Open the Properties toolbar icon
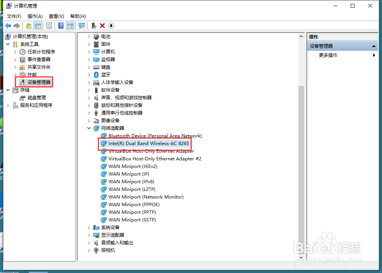The image size is (382, 273). coord(49,26)
